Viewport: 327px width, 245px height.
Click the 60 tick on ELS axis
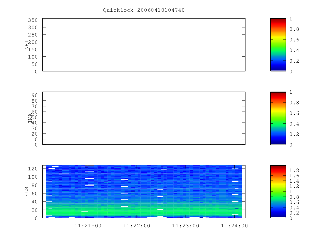pyautogui.click(x=34, y=193)
